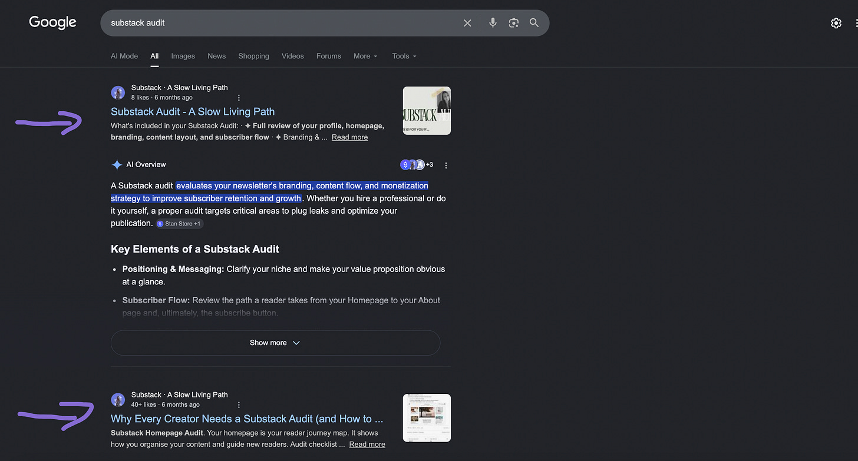This screenshot has height=461, width=858.
Task: Click the Subscriber Flow bullet text
Action: pyautogui.click(x=281, y=307)
